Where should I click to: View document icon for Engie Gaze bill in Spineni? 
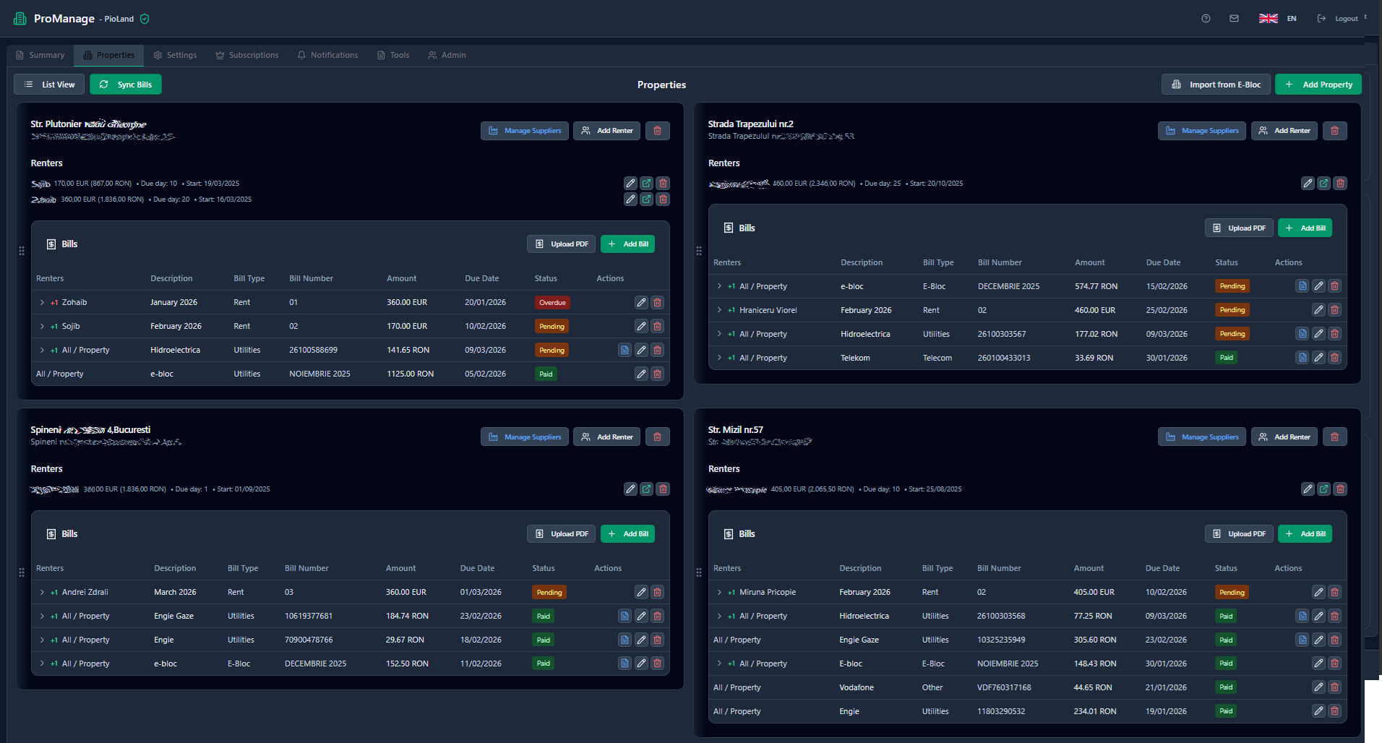625,616
